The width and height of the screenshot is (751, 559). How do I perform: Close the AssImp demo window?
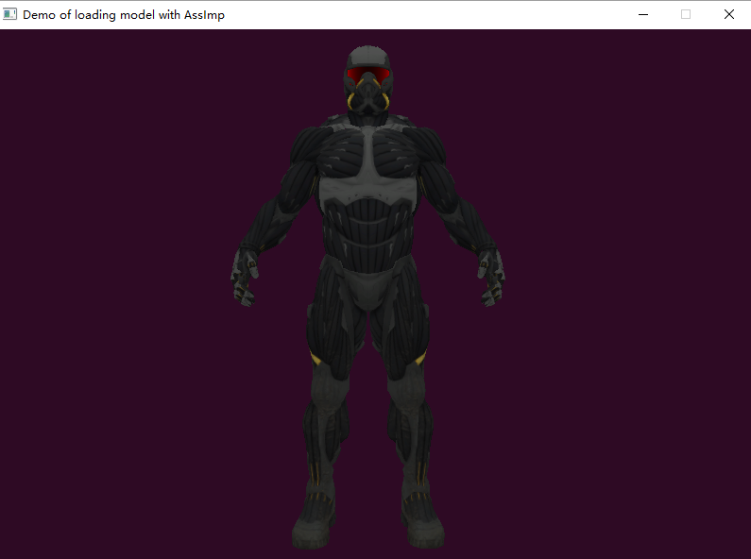coord(729,14)
